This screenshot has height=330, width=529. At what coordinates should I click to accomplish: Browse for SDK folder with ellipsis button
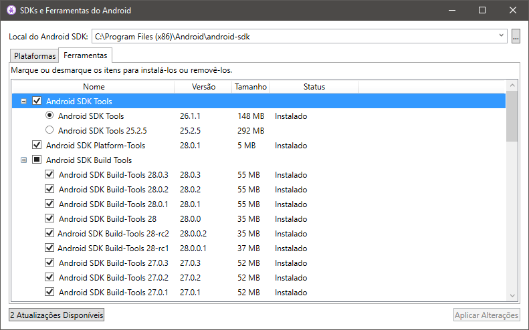[x=516, y=36]
